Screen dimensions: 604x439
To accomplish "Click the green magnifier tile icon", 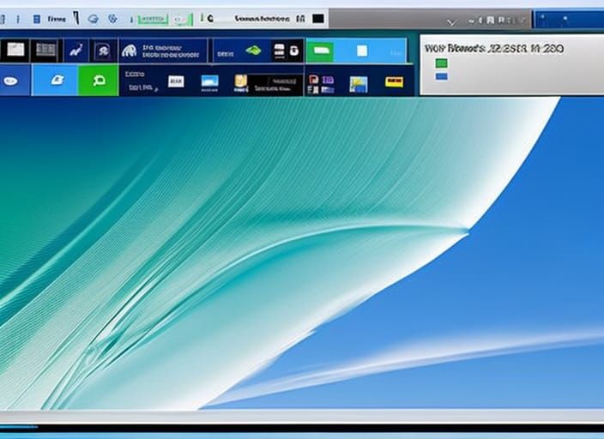I will [98, 81].
